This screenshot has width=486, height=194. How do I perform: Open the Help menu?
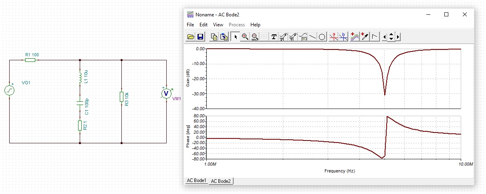tap(255, 25)
